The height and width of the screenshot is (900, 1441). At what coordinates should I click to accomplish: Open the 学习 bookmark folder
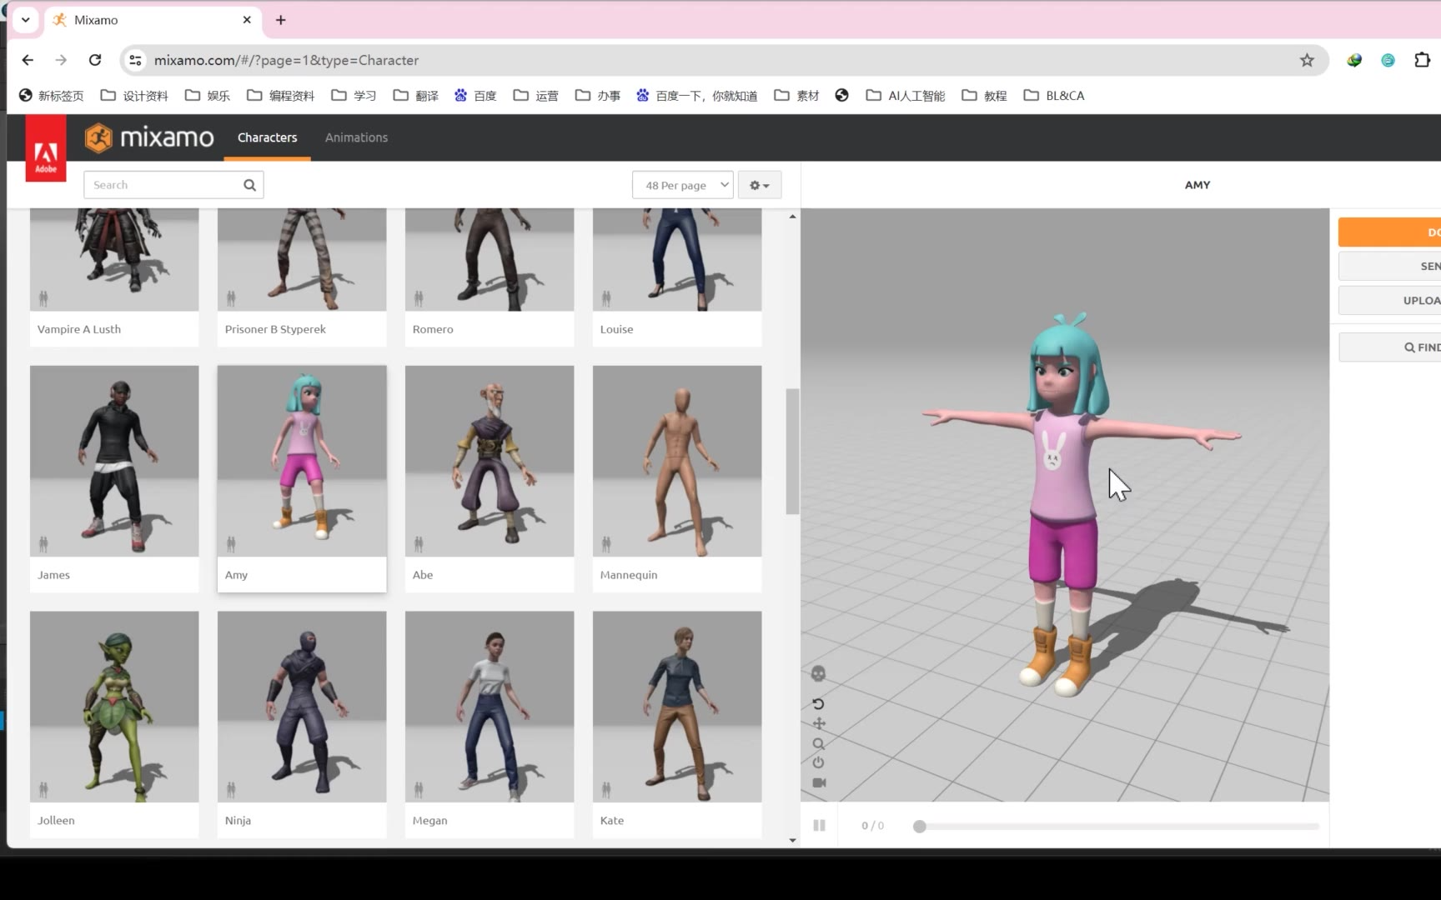(x=354, y=96)
